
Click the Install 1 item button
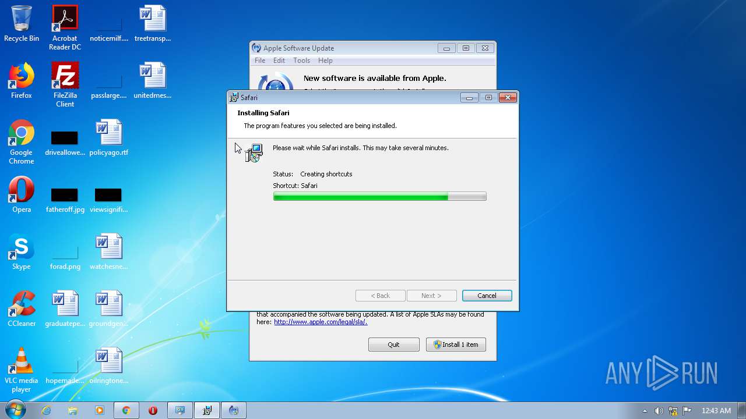[x=456, y=345]
